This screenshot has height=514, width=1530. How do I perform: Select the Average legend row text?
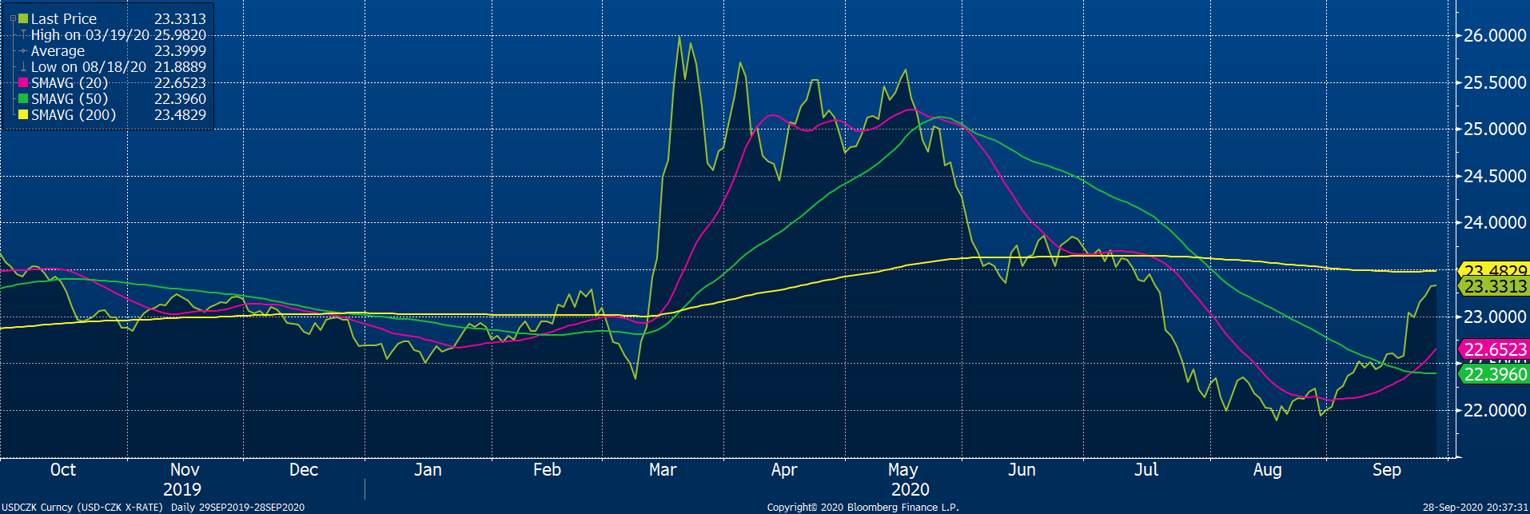click(x=58, y=51)
